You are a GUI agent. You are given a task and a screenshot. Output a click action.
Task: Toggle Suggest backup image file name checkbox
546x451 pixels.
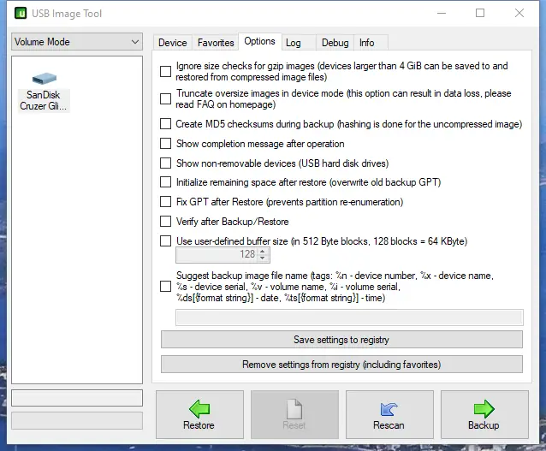(165, 287)
